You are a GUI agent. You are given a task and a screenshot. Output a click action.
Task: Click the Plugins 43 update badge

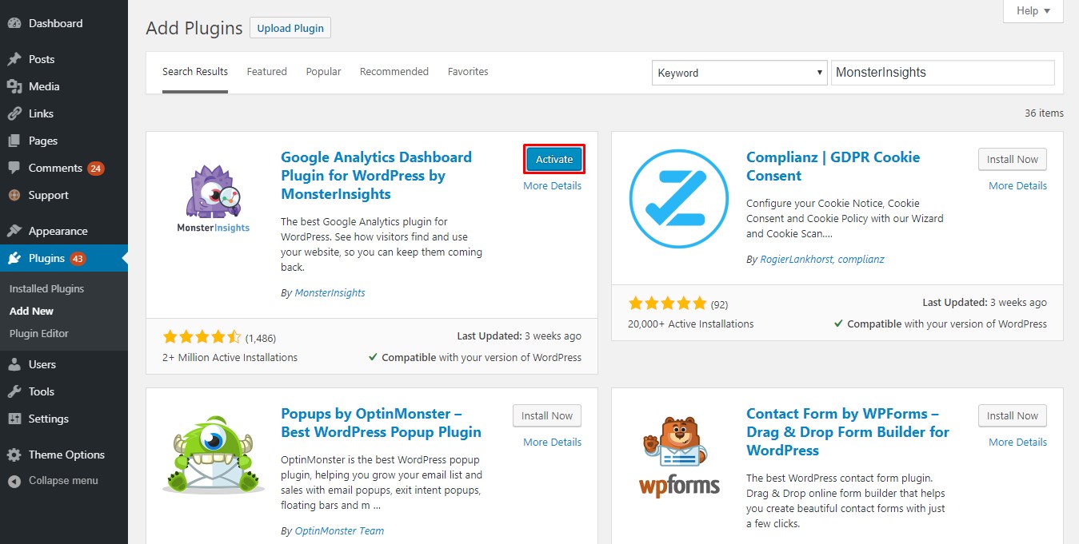point(78,259)
